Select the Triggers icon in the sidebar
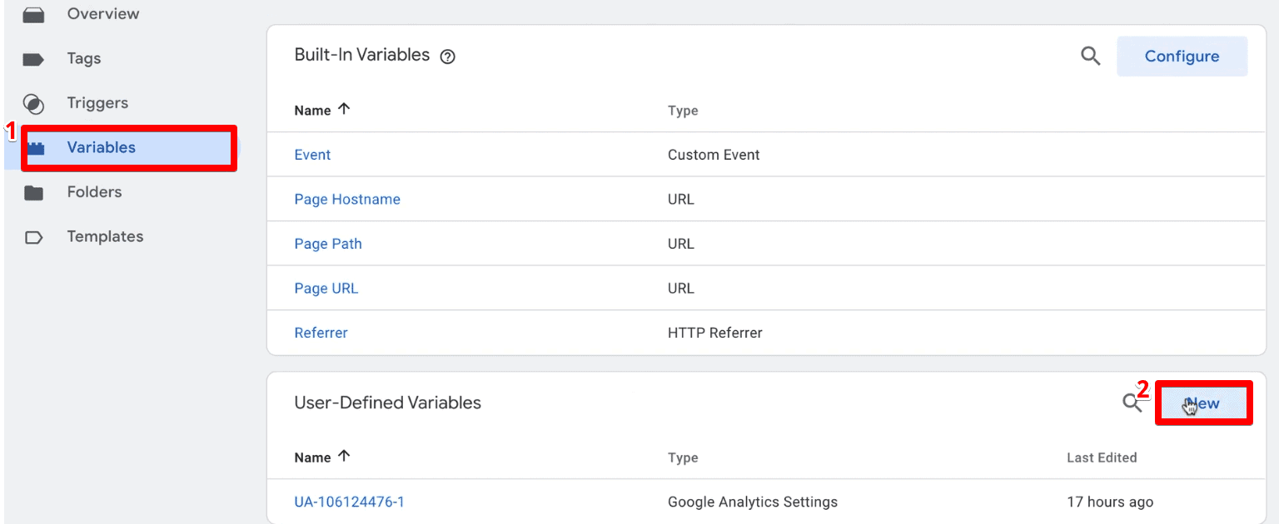The width and height of the screenshot is (1279, 524). click(x=33, y=103)
